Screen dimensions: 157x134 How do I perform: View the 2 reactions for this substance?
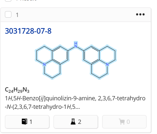coord(76,122)
